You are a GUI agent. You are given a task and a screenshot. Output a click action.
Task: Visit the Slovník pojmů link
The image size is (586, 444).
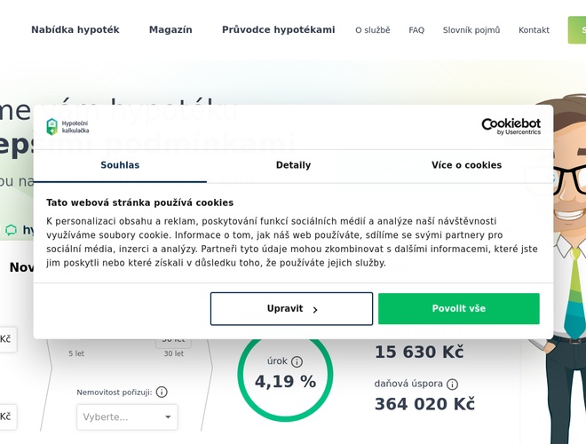[471, 30]
